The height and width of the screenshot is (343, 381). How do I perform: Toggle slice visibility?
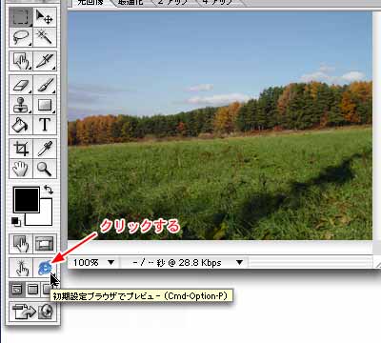coord(45,244)
